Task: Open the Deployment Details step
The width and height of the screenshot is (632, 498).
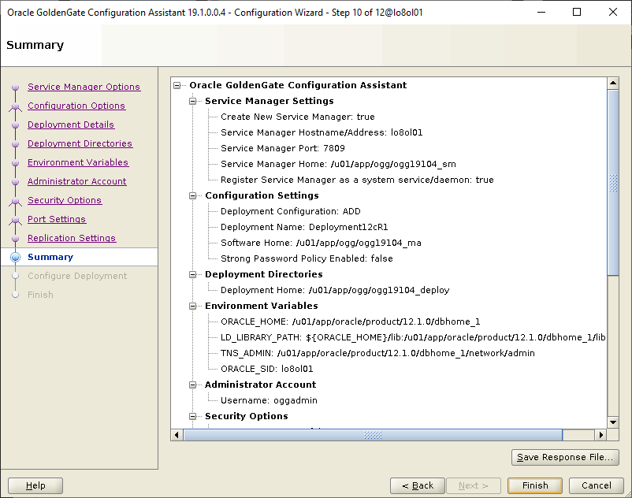Action: point(71,124)
